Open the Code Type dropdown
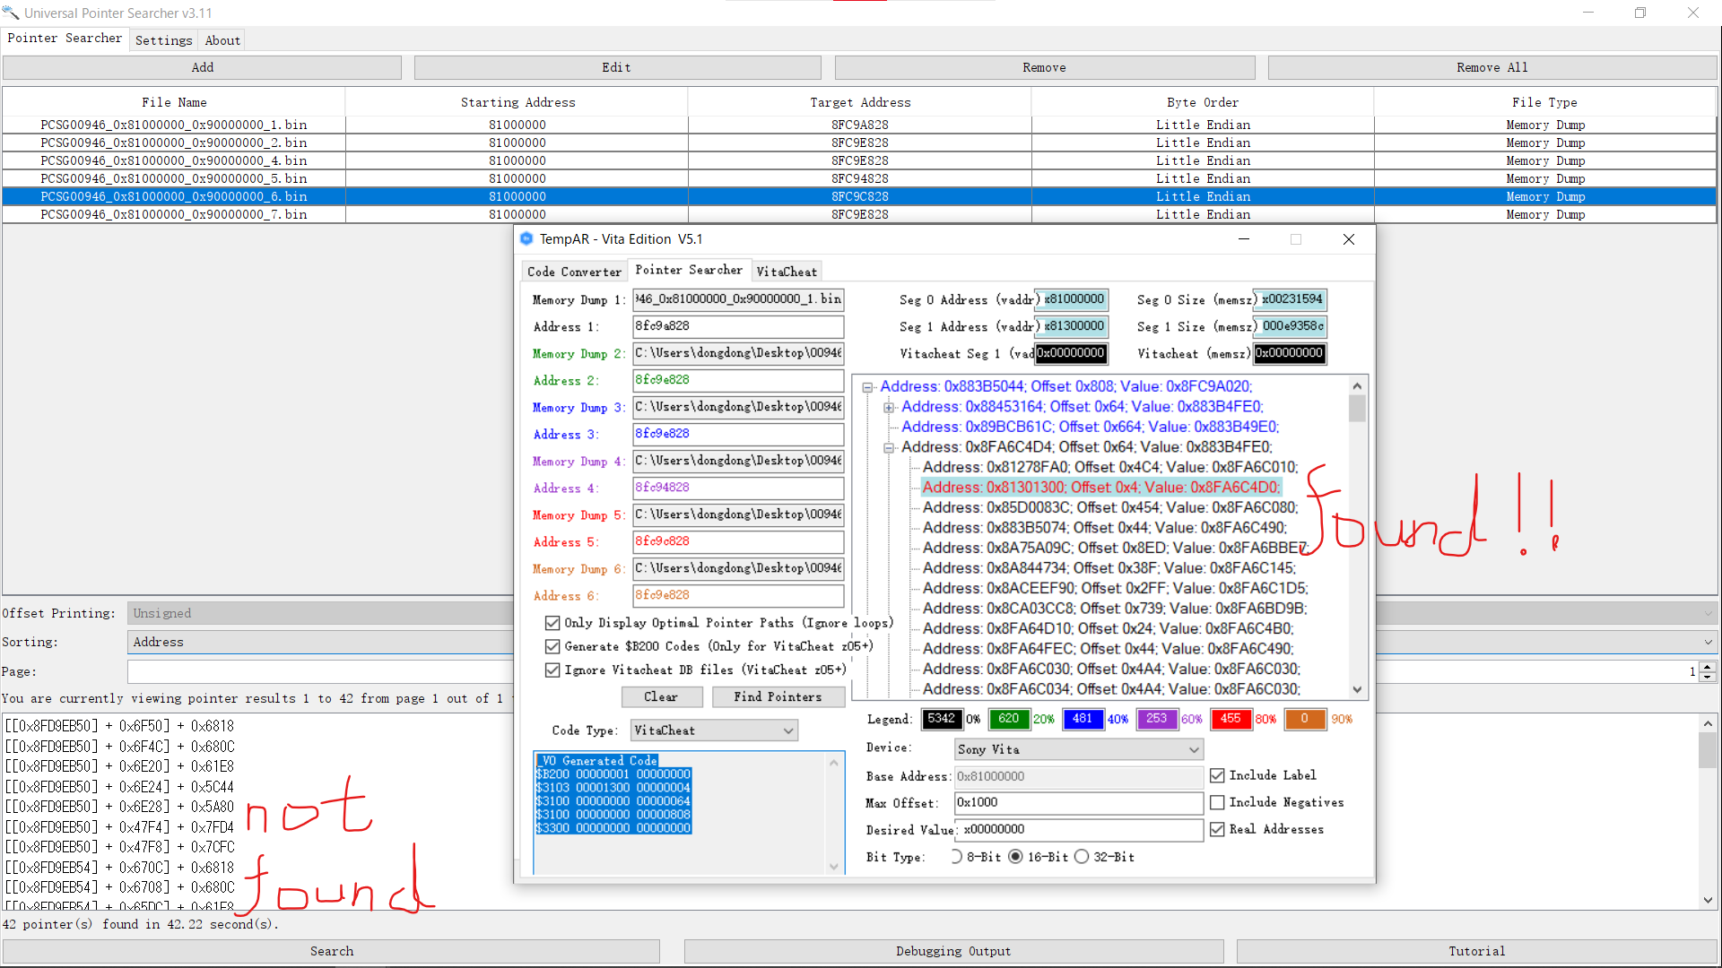The width and height of the screenshot is (1722, 968). pos(714,730)
